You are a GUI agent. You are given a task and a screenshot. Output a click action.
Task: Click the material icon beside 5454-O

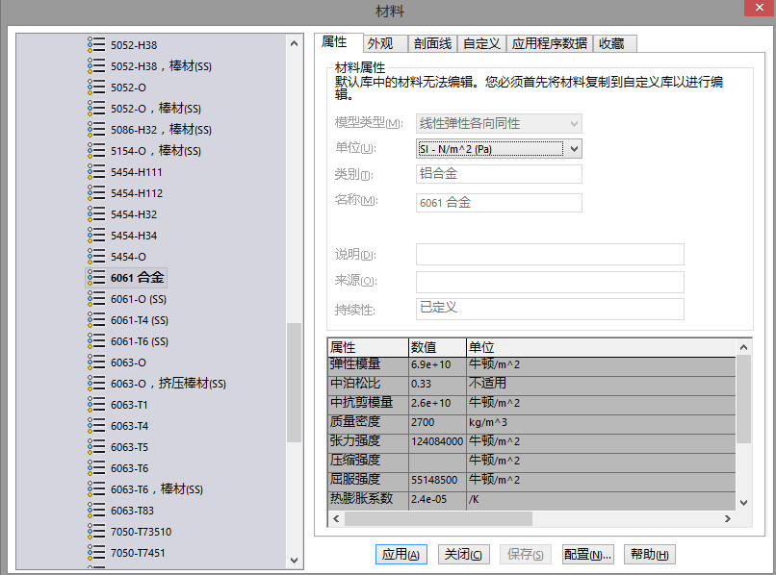click(x=96, y=256)
